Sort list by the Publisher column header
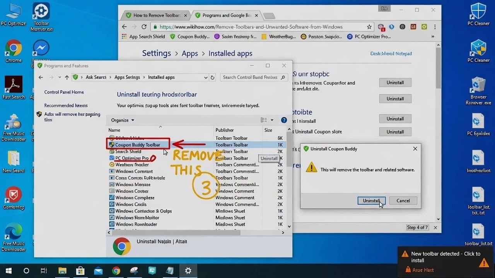 [225, 130]
